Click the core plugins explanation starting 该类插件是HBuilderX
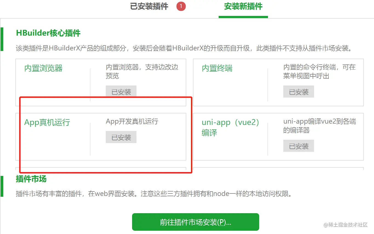 tap(184, 48)
